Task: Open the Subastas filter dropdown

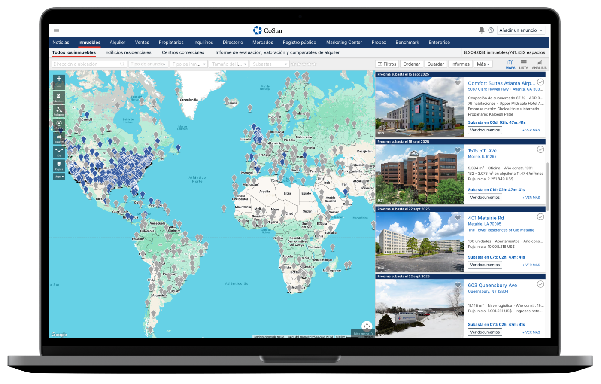Action: tap(270, 64)
